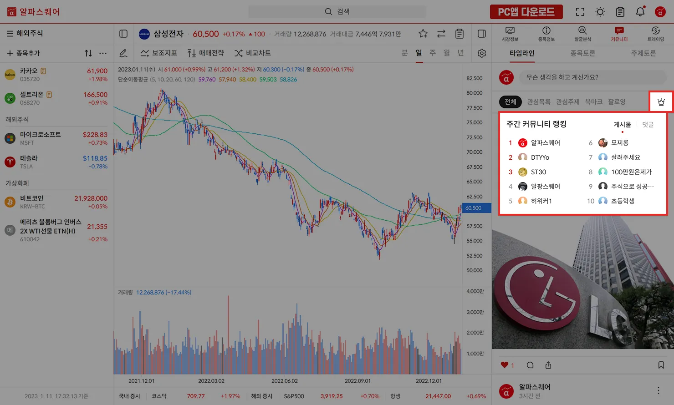Select the chart drawing pencil tool
The height and width of the screenshot is (405, 674).
(123, 53)
